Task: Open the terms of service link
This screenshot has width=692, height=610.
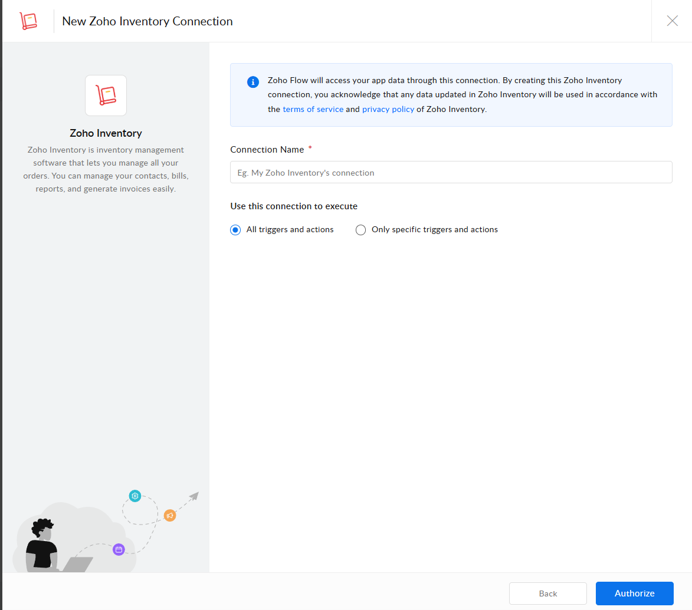Action: click(313, 109)
